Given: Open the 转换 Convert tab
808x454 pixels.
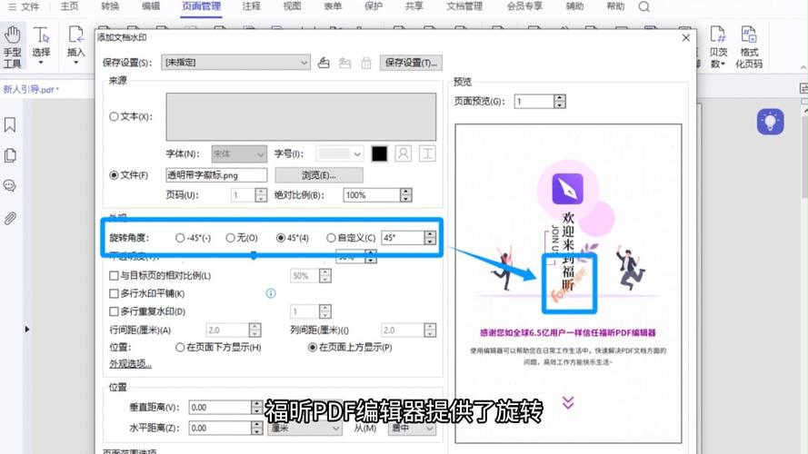Looking at the screenshot, I should pos(110,6).
